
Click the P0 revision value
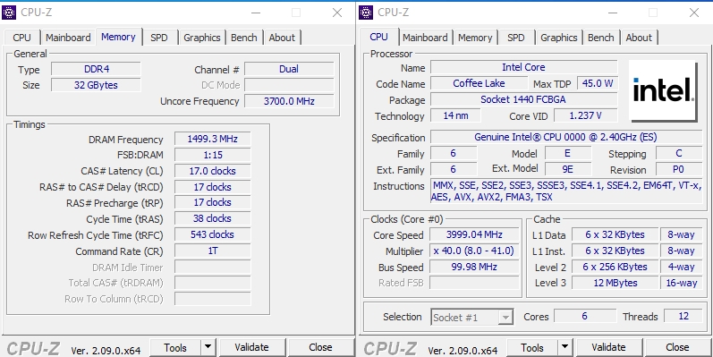(678, 170)
